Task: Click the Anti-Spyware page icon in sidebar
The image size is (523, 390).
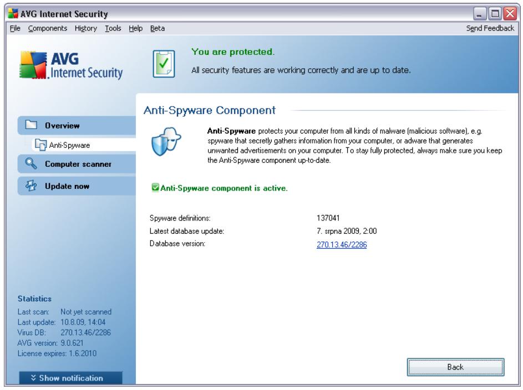Action: (x=40, y=145)
